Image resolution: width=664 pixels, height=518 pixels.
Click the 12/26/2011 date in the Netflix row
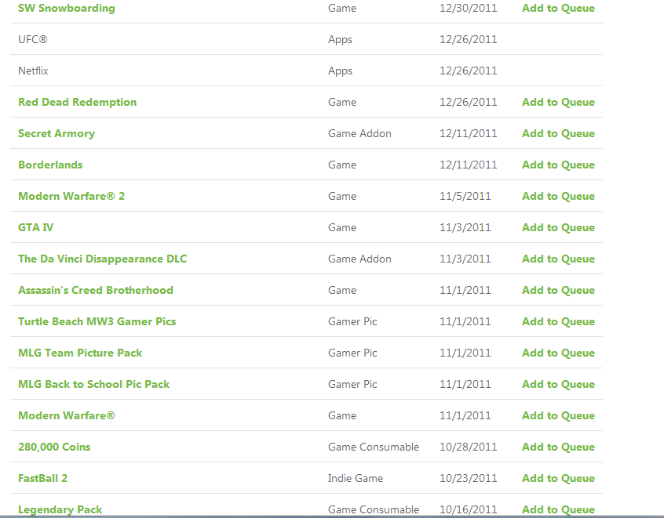tap(468, 71)
